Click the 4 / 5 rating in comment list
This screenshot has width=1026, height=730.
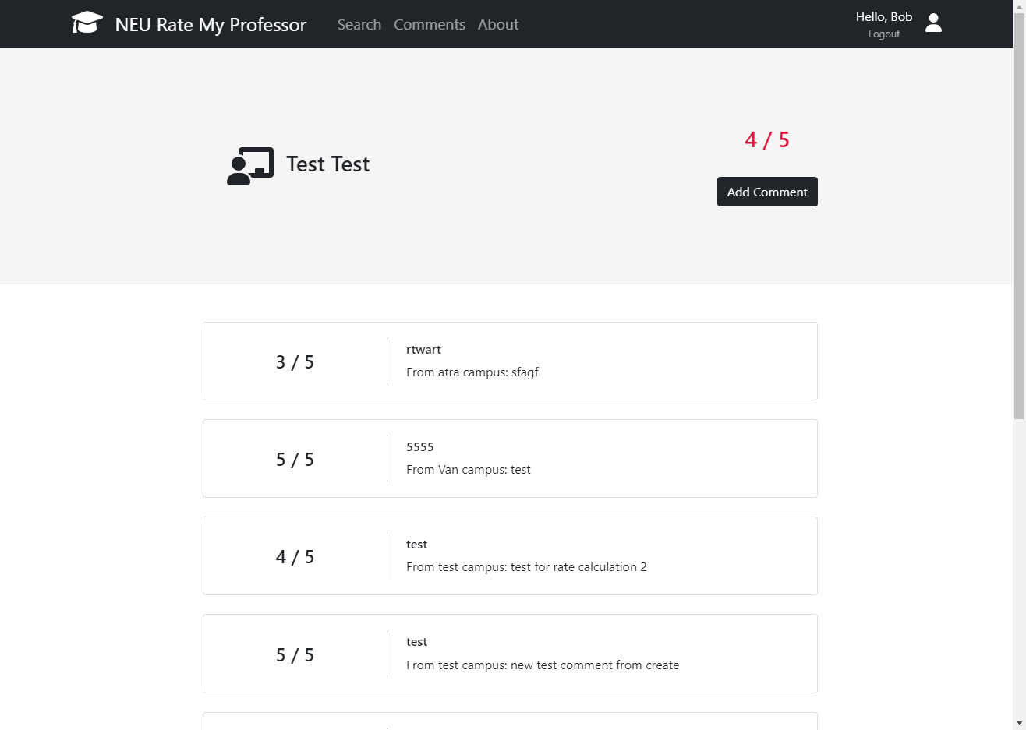pos(295,557)
